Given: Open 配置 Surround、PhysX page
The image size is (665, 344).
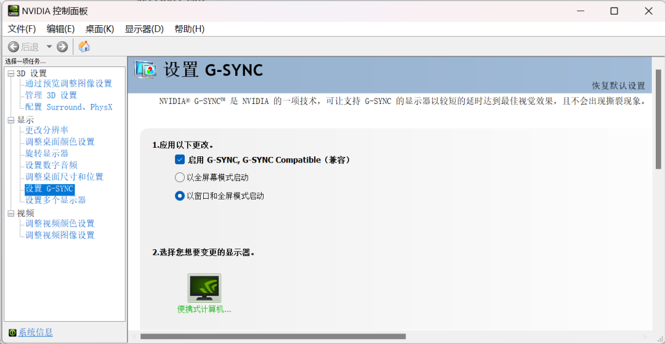Looking at the screenshot, I should pyautogui.click(x=69, y=106).
